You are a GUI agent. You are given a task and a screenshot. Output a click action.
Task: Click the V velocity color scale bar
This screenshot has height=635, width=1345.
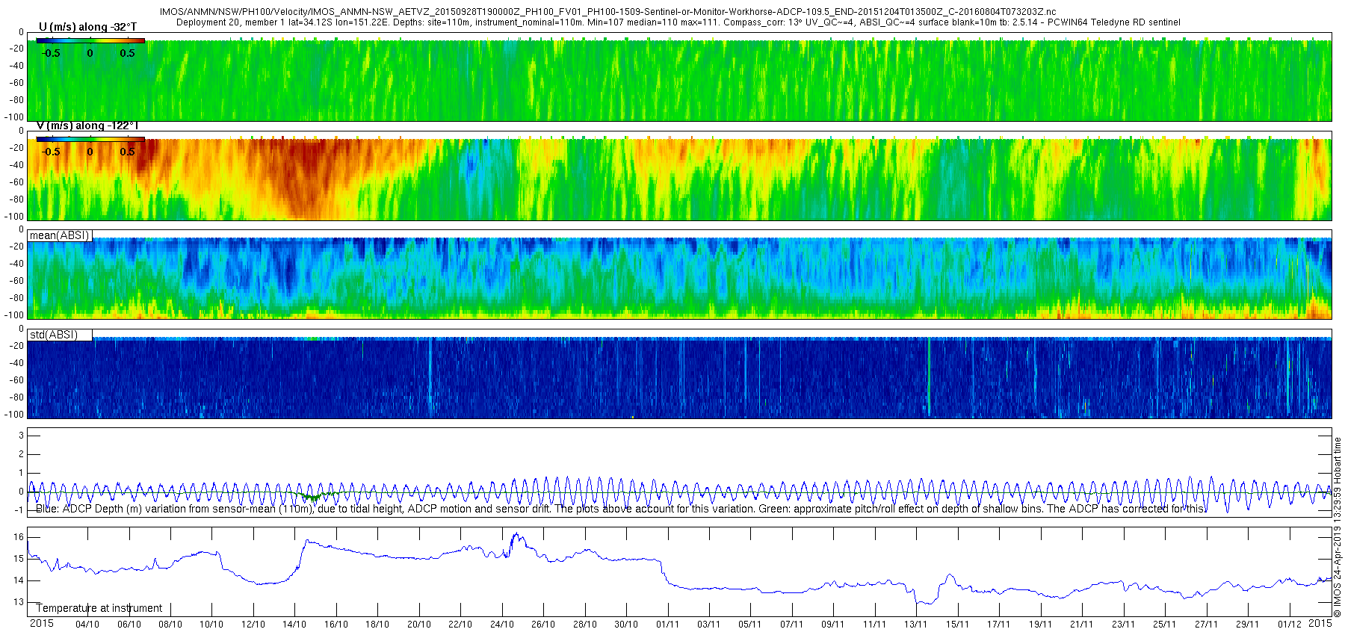90,139
